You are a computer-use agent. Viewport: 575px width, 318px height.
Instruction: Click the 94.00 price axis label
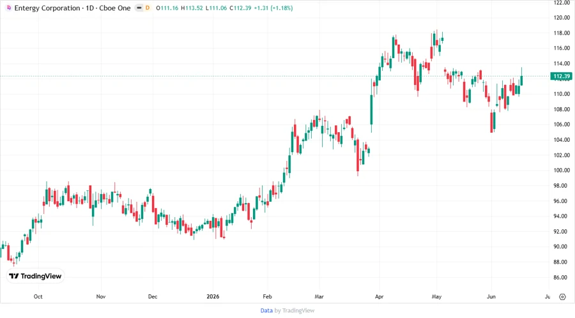pos(562,216)
